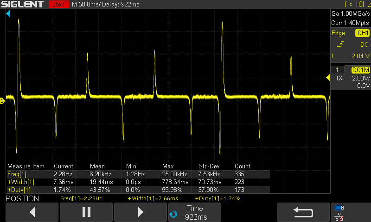The width and height of the screenshot is (371, 222).
Task: Click the blue trigger position marker
Action: pos(8,14)
